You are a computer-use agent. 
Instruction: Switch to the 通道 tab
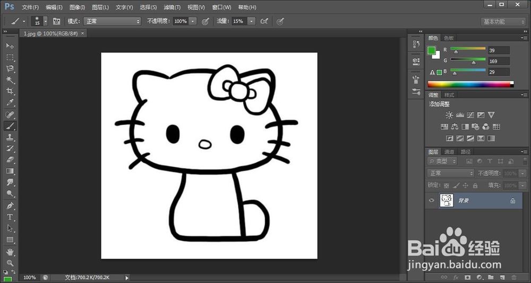pos(449,152)
